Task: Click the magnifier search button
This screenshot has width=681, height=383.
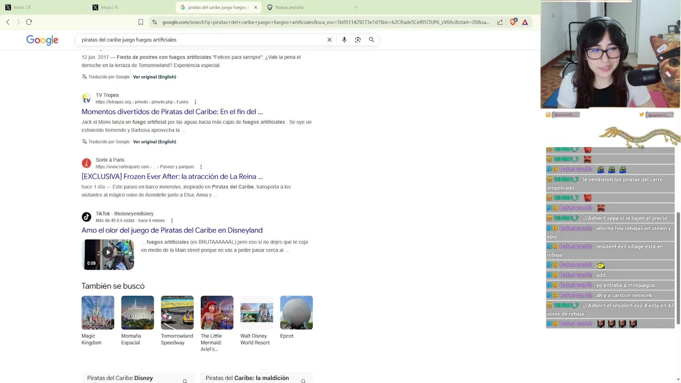Action: [371, 39]
